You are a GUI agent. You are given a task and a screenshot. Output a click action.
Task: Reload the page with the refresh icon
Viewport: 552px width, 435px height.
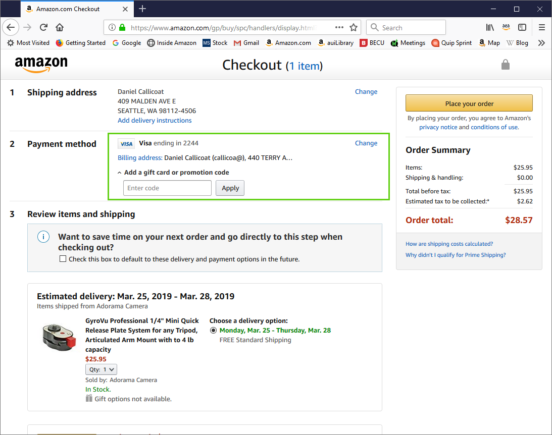coord(43,27)
